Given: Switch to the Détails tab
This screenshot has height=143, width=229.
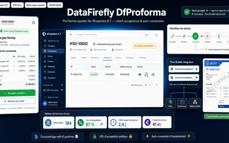Looking at the screenshot, I should point(84,58).
